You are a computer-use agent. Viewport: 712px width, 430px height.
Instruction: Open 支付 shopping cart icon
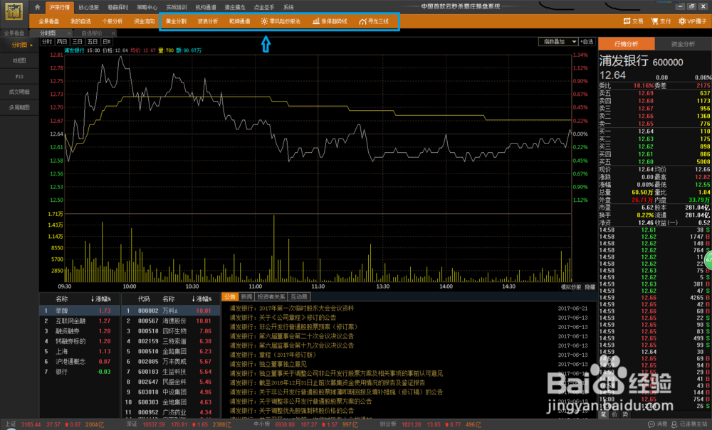tap(661, 21)
